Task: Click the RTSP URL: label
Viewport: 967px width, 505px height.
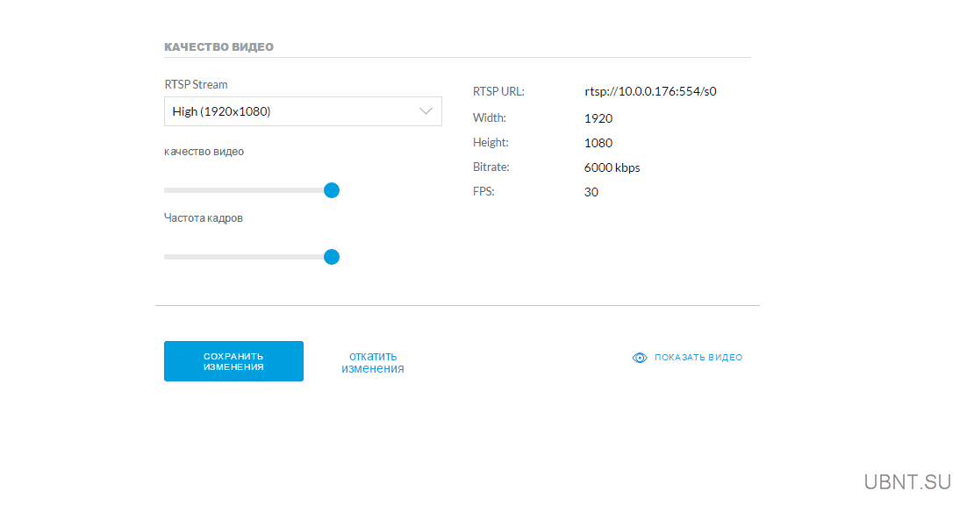Action: 498,92
